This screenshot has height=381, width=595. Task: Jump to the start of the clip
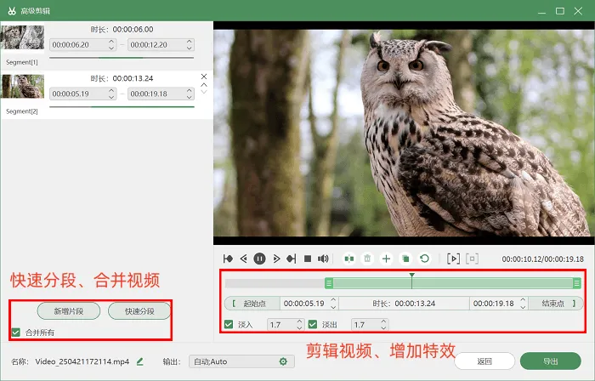[x=228, y=259]
